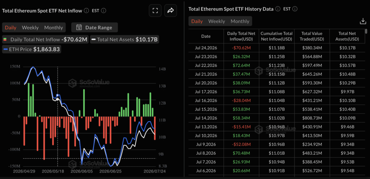Click the Jul 24,2026 date cell

pyautogui.click(x=206, y=48)
